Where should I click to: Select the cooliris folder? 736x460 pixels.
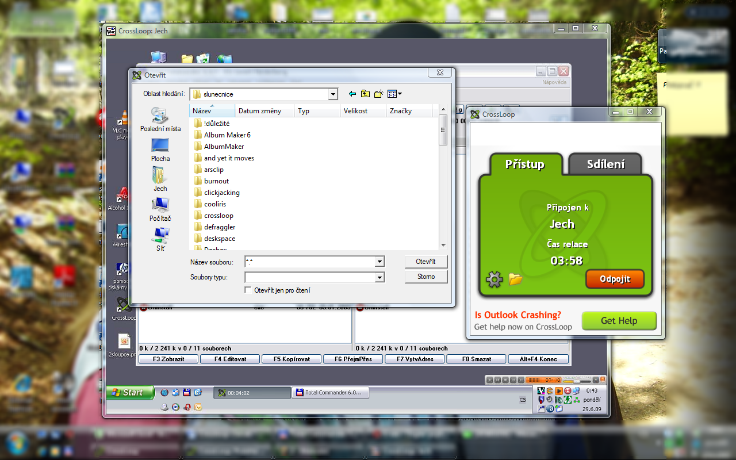point(210,204)
